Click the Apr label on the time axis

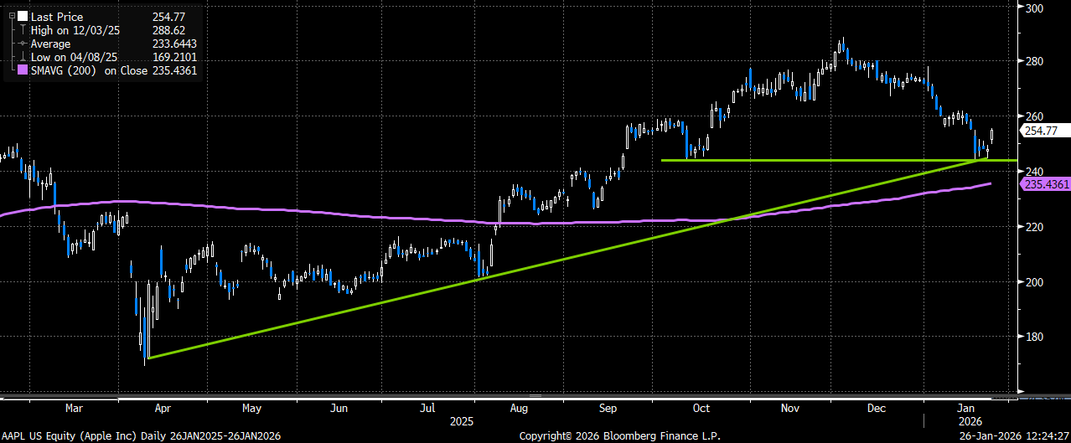pyautogui.click(x=163, y=410)
